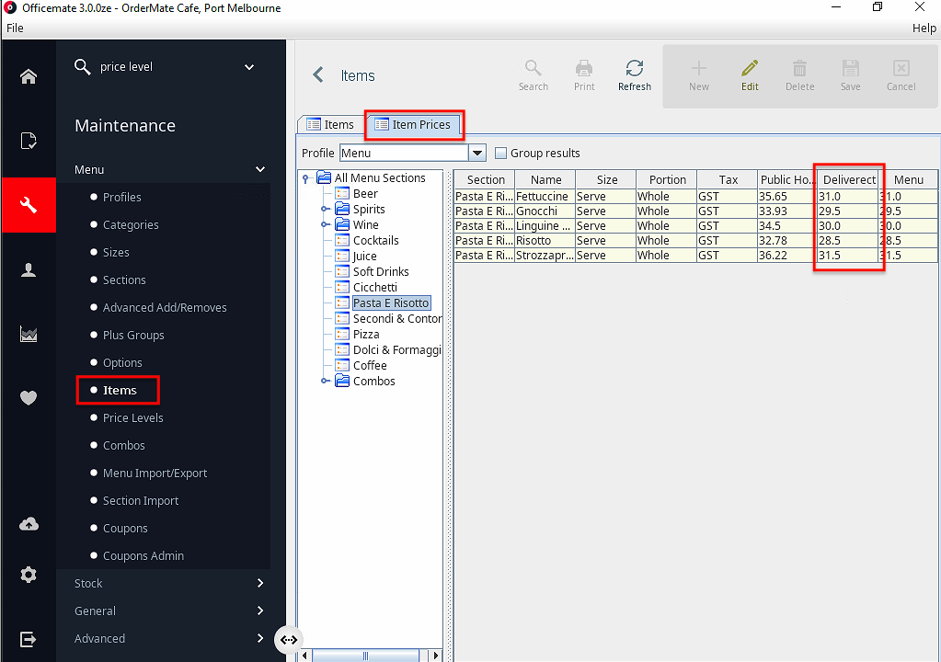Switch to the Item Prices tab
The image size is (941, 662).
tap(413, 124)
